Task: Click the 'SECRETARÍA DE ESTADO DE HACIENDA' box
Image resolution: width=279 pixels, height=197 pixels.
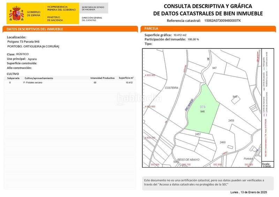Action: [93, 8]
